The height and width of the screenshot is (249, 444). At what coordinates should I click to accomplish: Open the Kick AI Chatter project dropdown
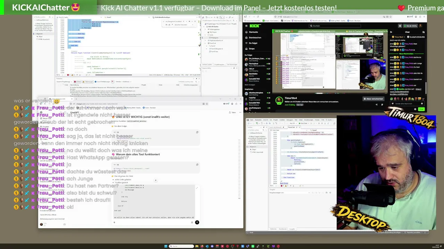pyautogui.click(x=80, y=17)
